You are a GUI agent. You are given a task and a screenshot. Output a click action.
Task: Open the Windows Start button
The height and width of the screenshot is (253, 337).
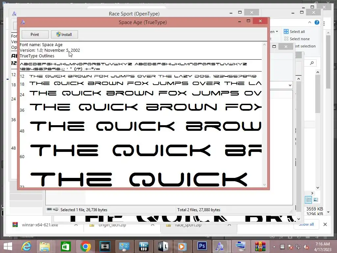tap(8, 246)
